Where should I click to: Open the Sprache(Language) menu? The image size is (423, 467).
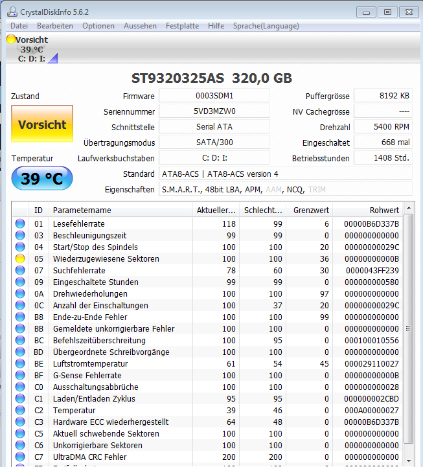pos(266,26)
